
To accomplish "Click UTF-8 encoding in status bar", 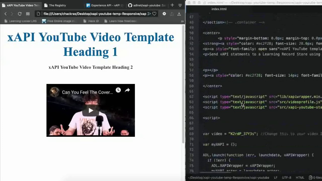I will coord(287,177).
